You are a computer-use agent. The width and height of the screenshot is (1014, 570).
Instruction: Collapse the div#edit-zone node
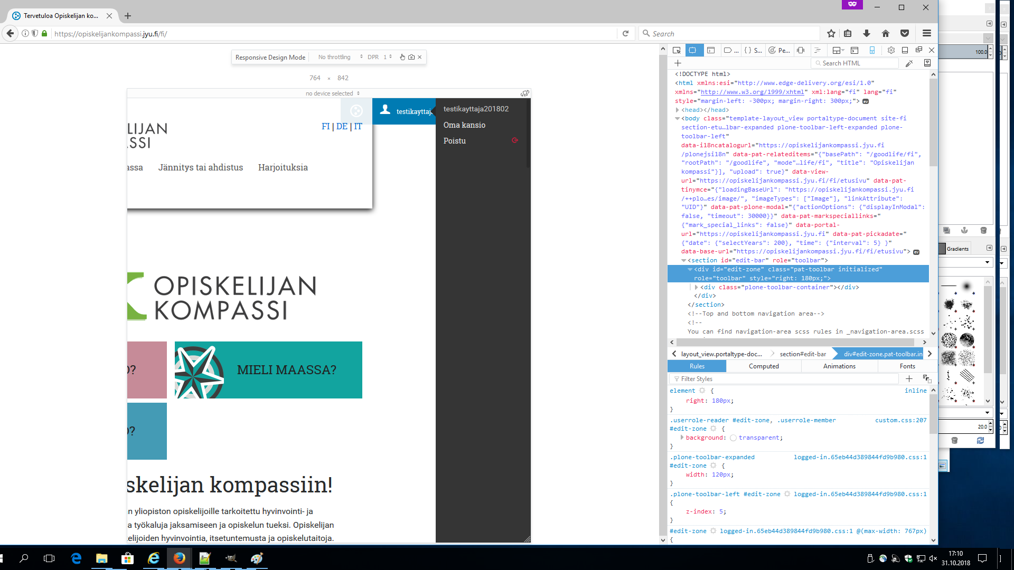[690, 270]
